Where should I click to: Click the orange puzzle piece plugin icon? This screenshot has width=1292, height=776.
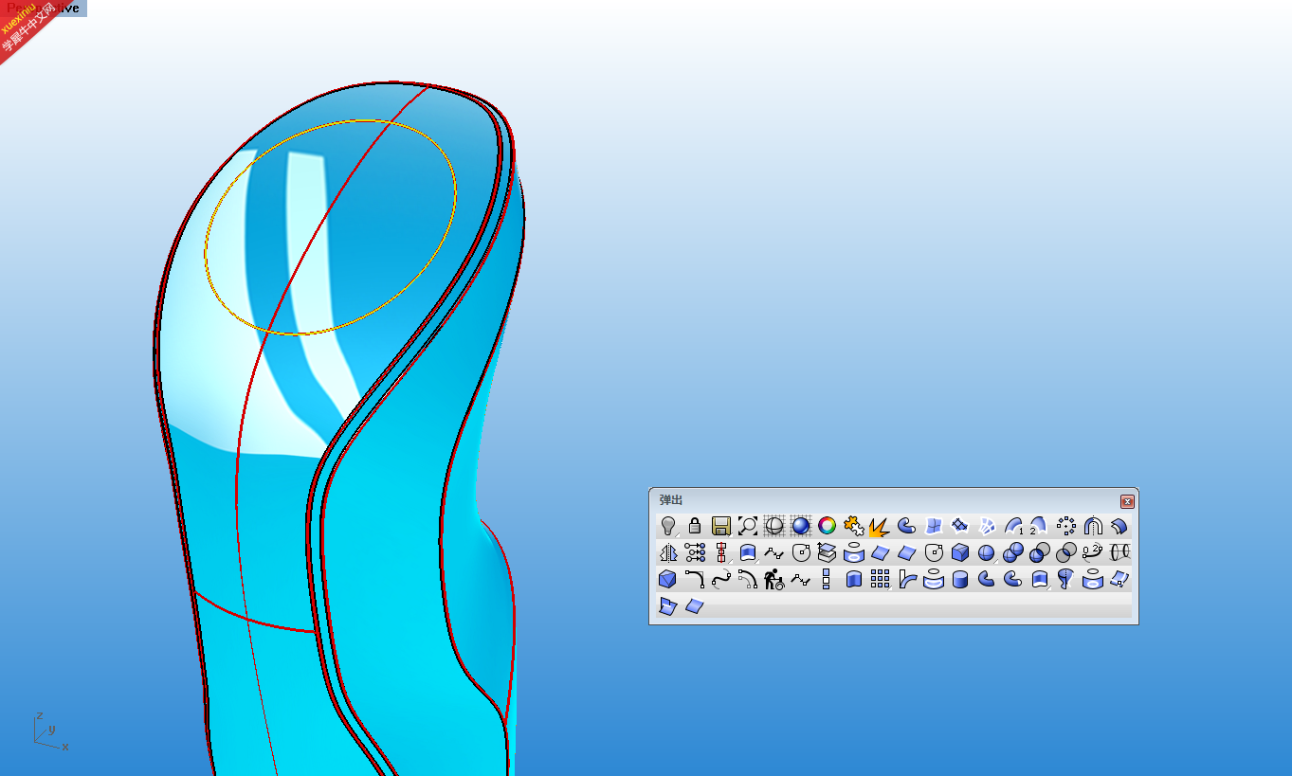854,526
